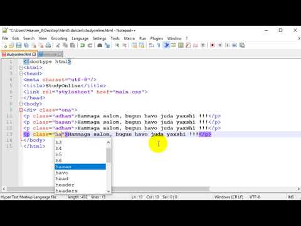The height and width of the screenshot is (226, 301).
Task: Click the Save Recorded Macro icon
Action: click(x=242, y=45)
